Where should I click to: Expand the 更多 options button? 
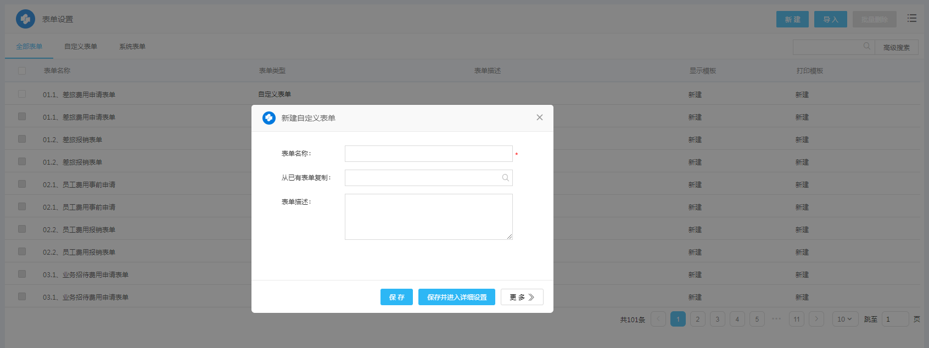522,297
